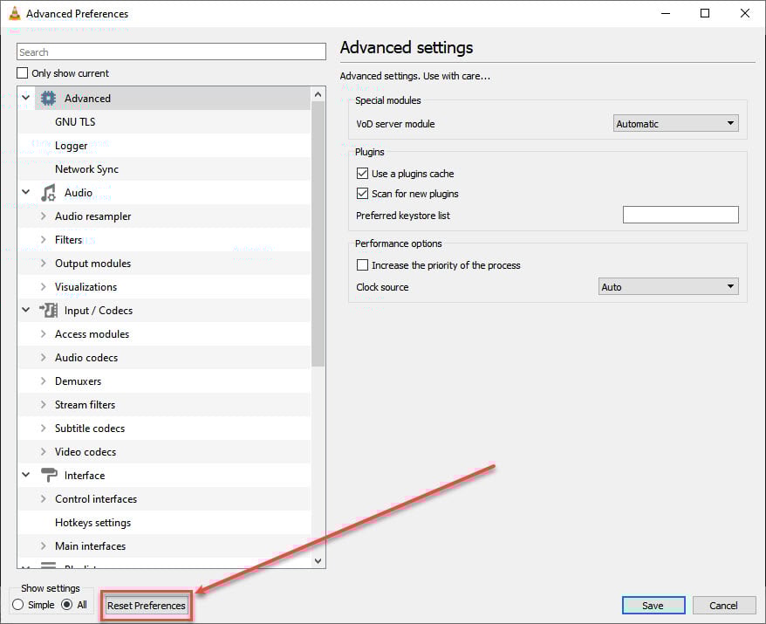This screenshot has width=766, height=624.
Task: Close the Advanced Preferences window
Action: (x=744, y=13)
